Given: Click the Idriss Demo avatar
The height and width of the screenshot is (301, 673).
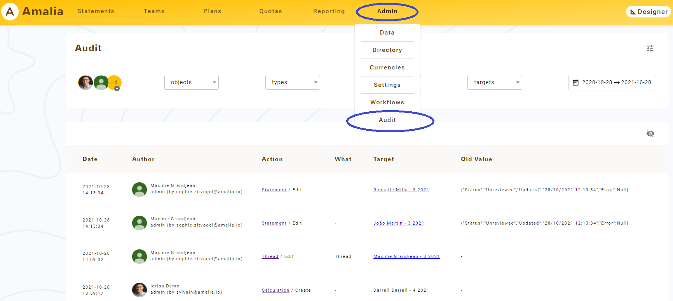Looking at the screenshot, I should [x=139, y=290].
